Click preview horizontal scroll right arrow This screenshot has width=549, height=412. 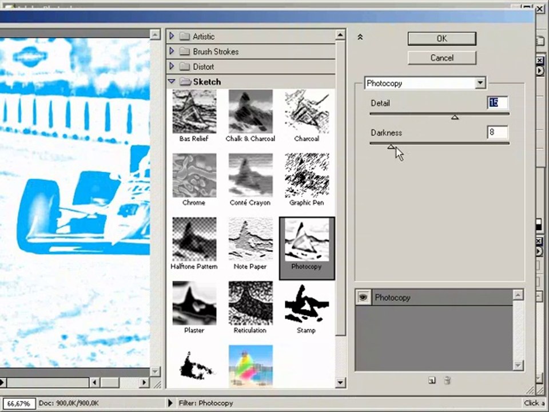(x=144, y=382)
